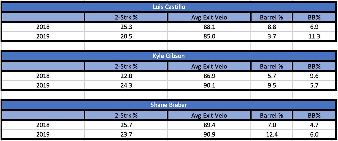Click Castillo's 2018 2-Strk % value 25.3
Viewport: 338px width, 141px height.
126,27
